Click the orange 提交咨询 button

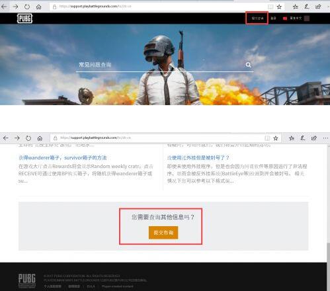click(163, 233)
